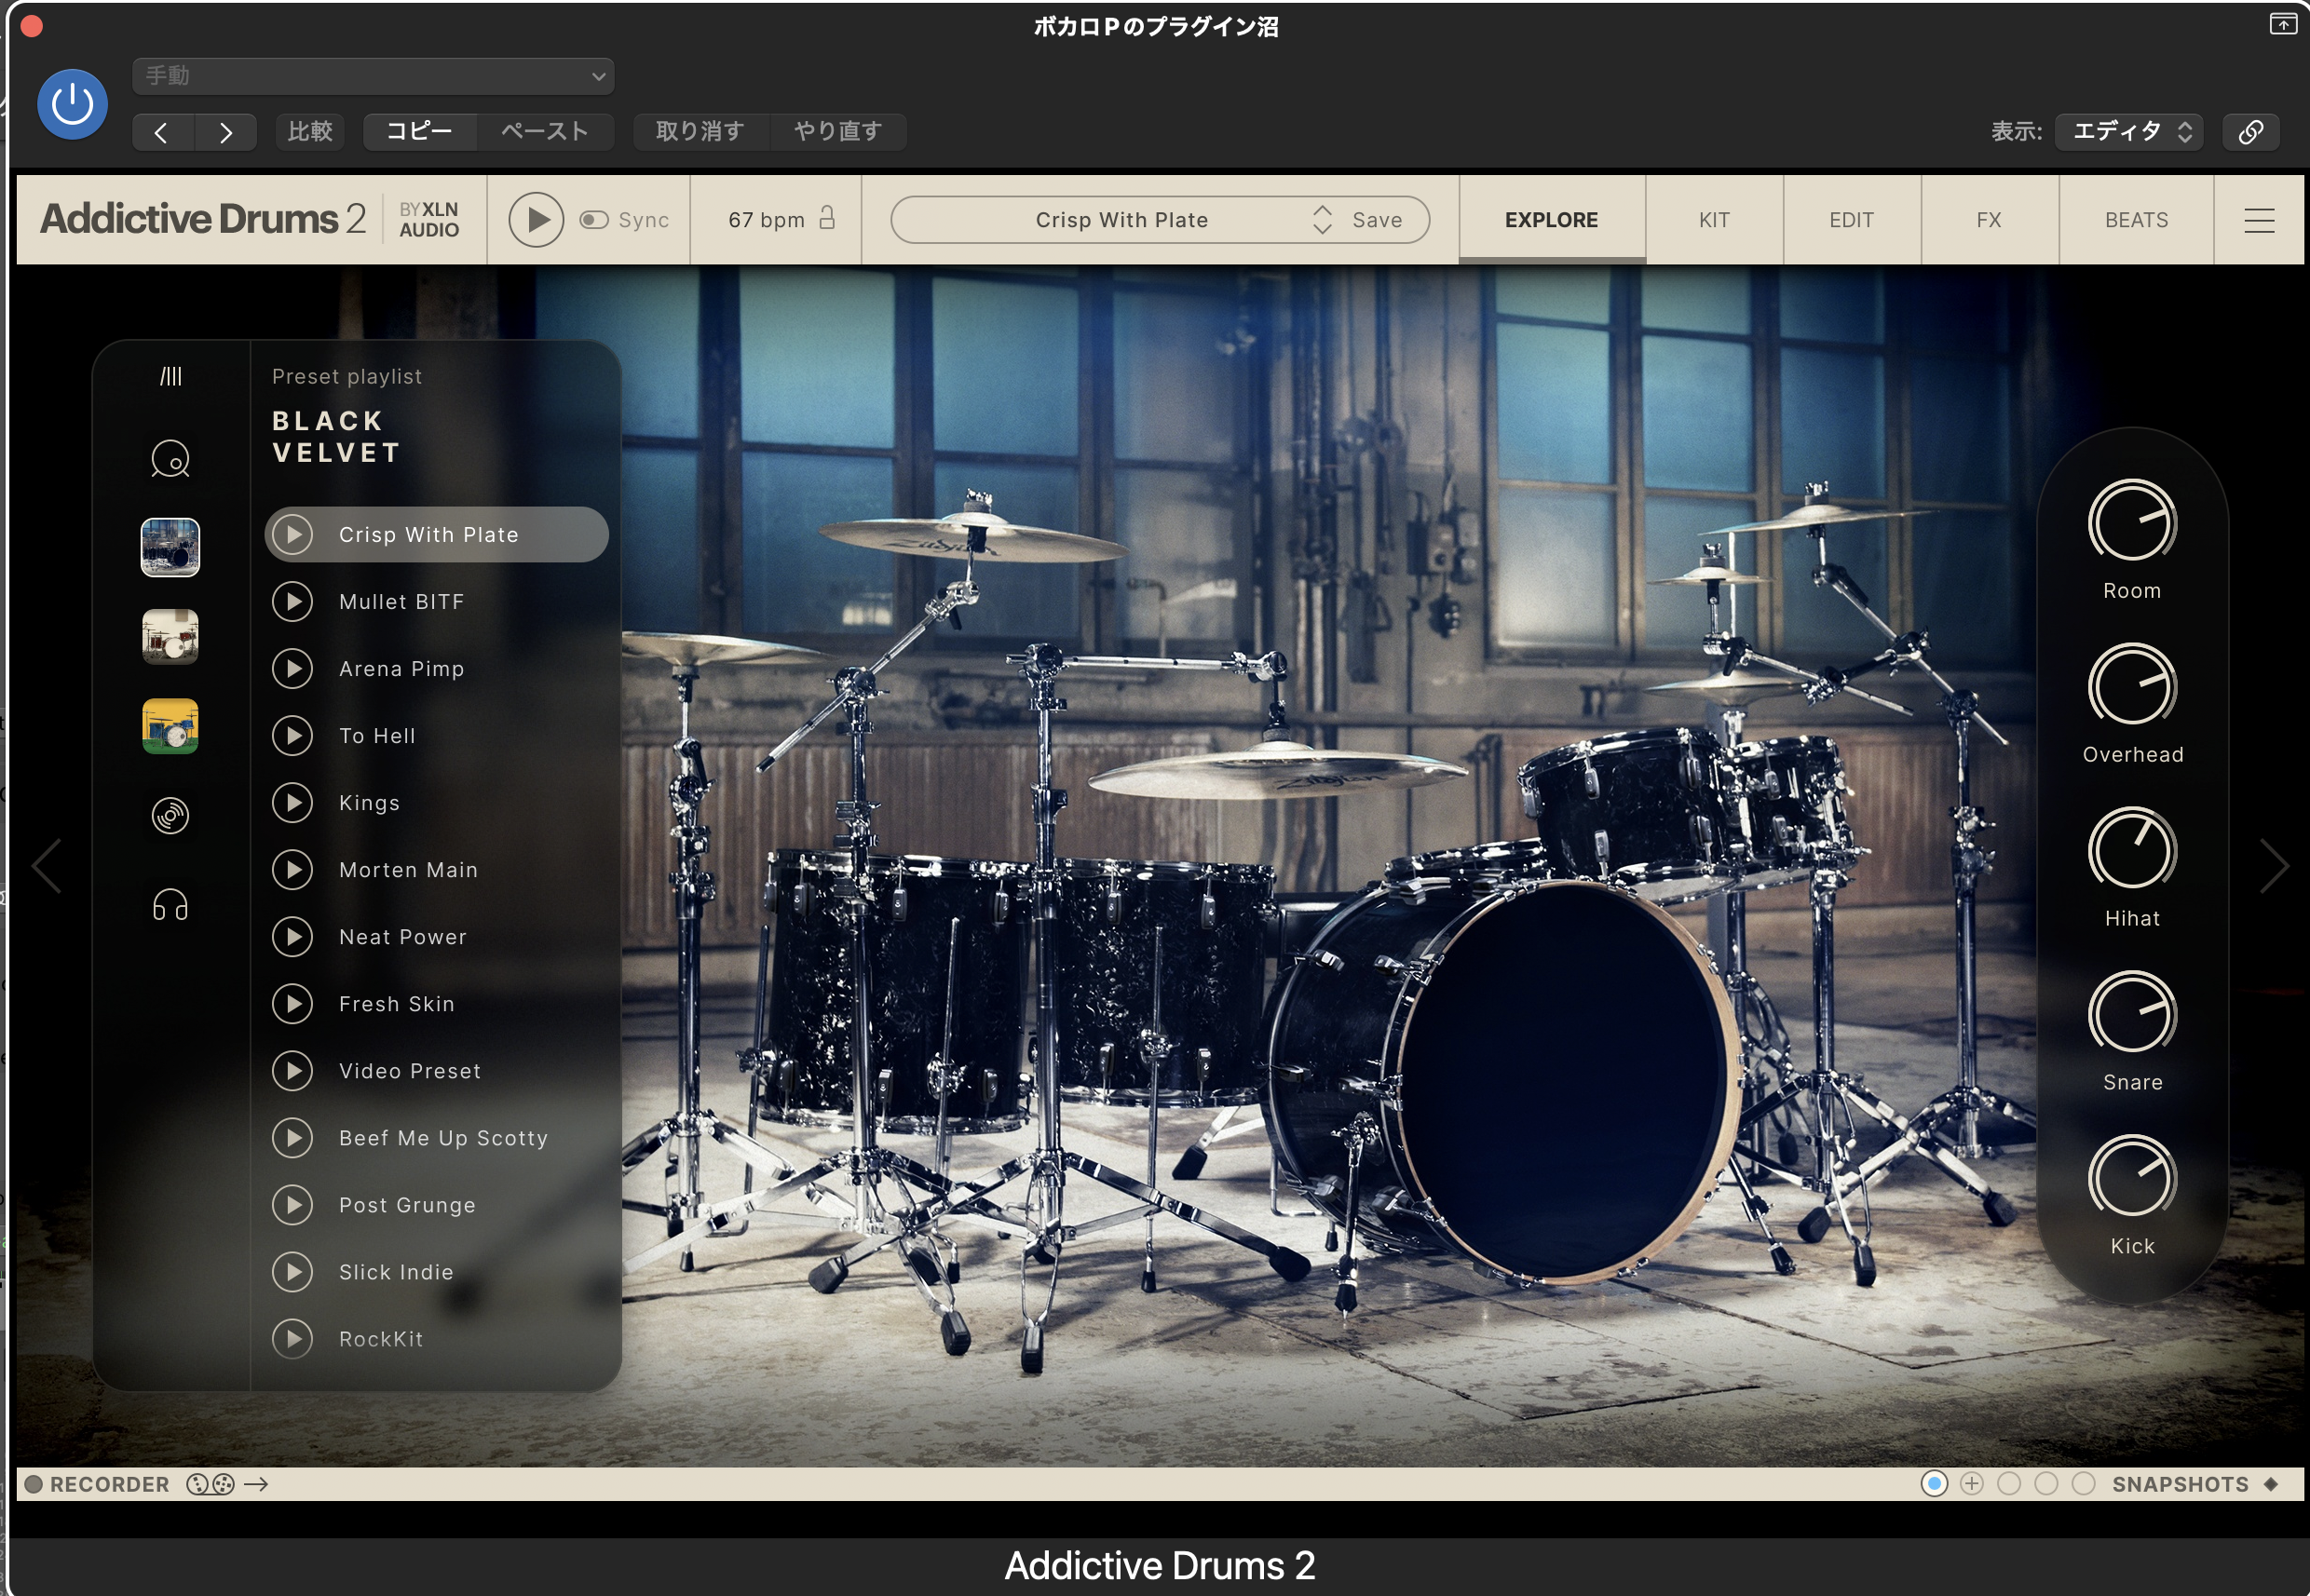Open the エディタ view dropdown
2310x1596 pixels.
(2128, 132)
